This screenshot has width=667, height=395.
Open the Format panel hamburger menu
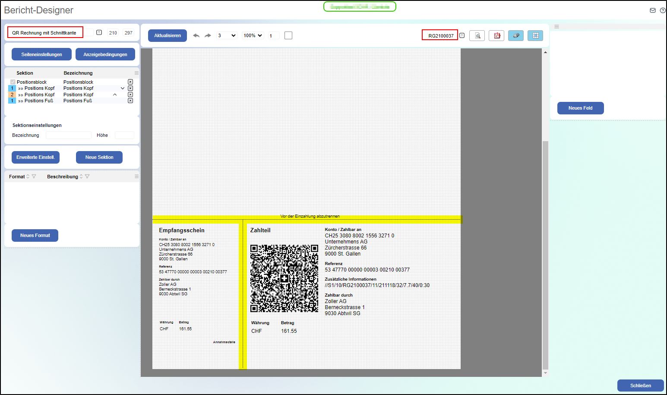click(x=136, y=176)
